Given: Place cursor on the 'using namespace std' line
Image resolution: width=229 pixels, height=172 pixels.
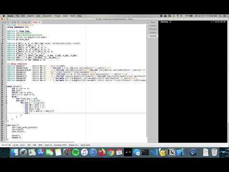Looking at the screenshot, I should coord(18,27).
